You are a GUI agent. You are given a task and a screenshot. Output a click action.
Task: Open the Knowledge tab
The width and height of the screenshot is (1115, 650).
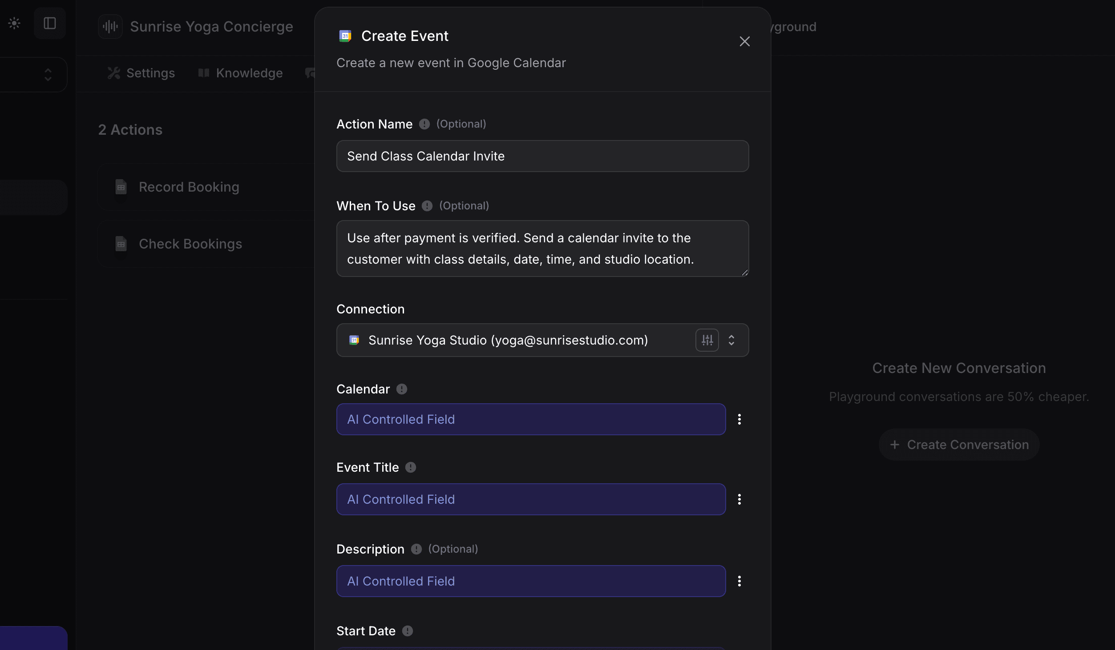pyautogui.click(x=240, y=73)
